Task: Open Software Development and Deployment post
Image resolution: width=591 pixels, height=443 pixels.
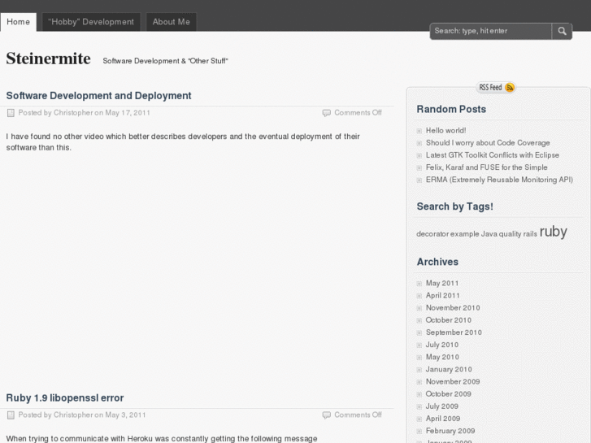Action: coord(98,96)
